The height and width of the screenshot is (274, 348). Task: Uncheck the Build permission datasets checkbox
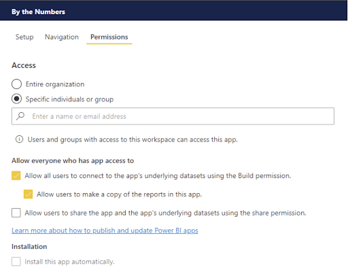coord(16,175)
